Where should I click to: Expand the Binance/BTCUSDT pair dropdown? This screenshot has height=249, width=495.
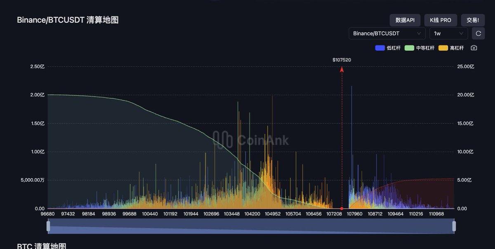387,33
